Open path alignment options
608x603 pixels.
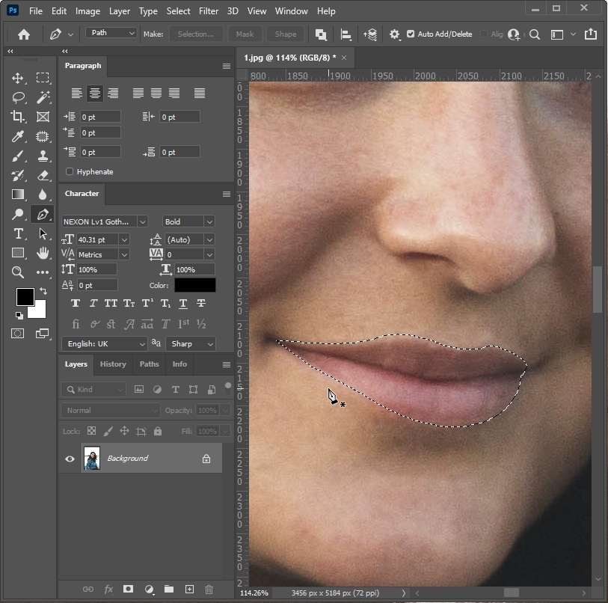(346, 34)
